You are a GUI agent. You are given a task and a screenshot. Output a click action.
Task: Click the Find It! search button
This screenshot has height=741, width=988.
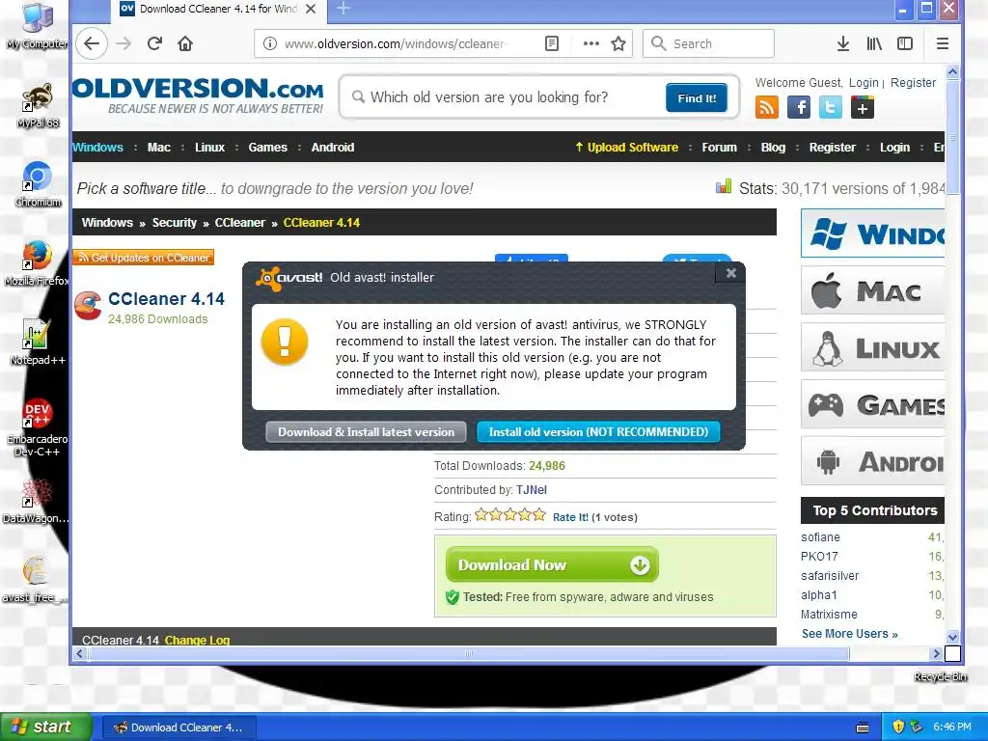click(x=697, y=98)
